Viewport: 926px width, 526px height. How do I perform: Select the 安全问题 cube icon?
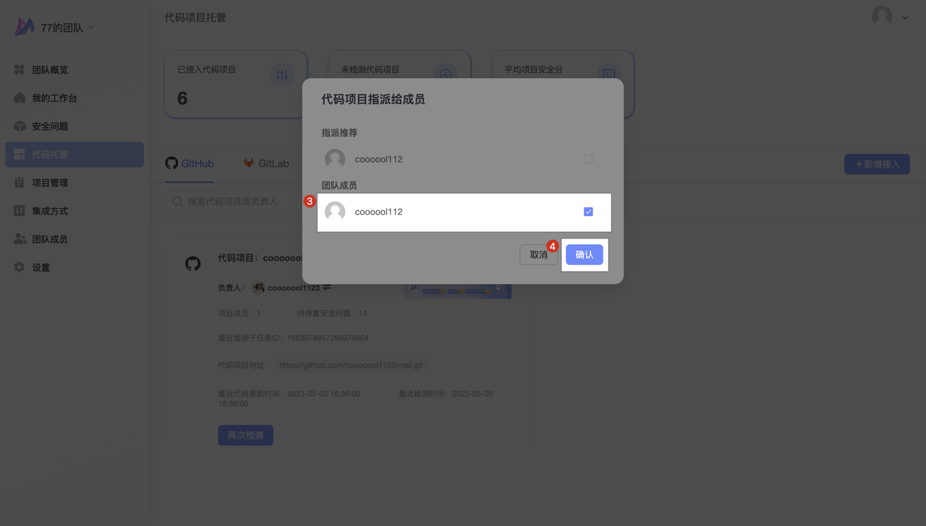[x=20, y=126]
